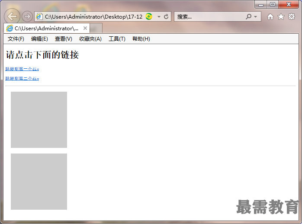Open the Tools gear icon
The image size is (302, 224).
pyautogui.click(x=292, y=16)
